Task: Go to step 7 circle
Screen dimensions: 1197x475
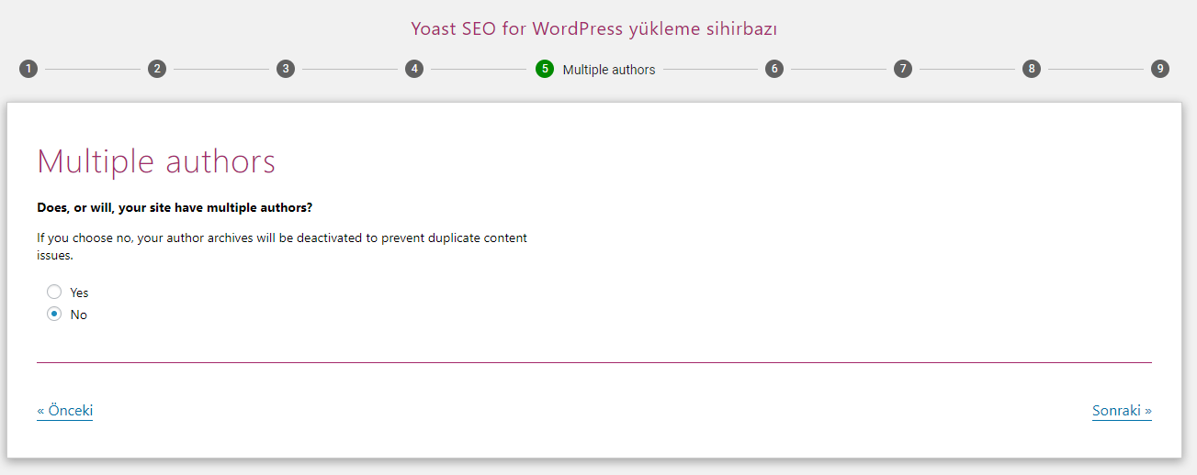Action: [903, 69]
